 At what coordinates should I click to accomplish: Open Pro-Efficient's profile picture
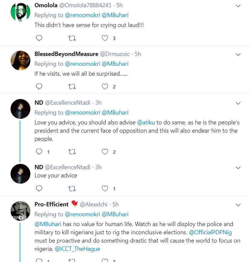click(20, 211)
